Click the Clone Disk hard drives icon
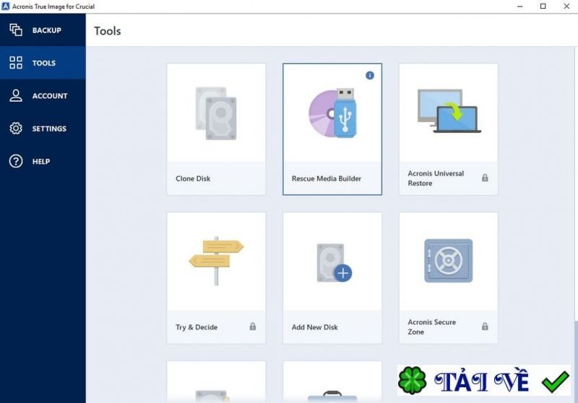This screenshot has width=578, height=403. pos(216,113)
